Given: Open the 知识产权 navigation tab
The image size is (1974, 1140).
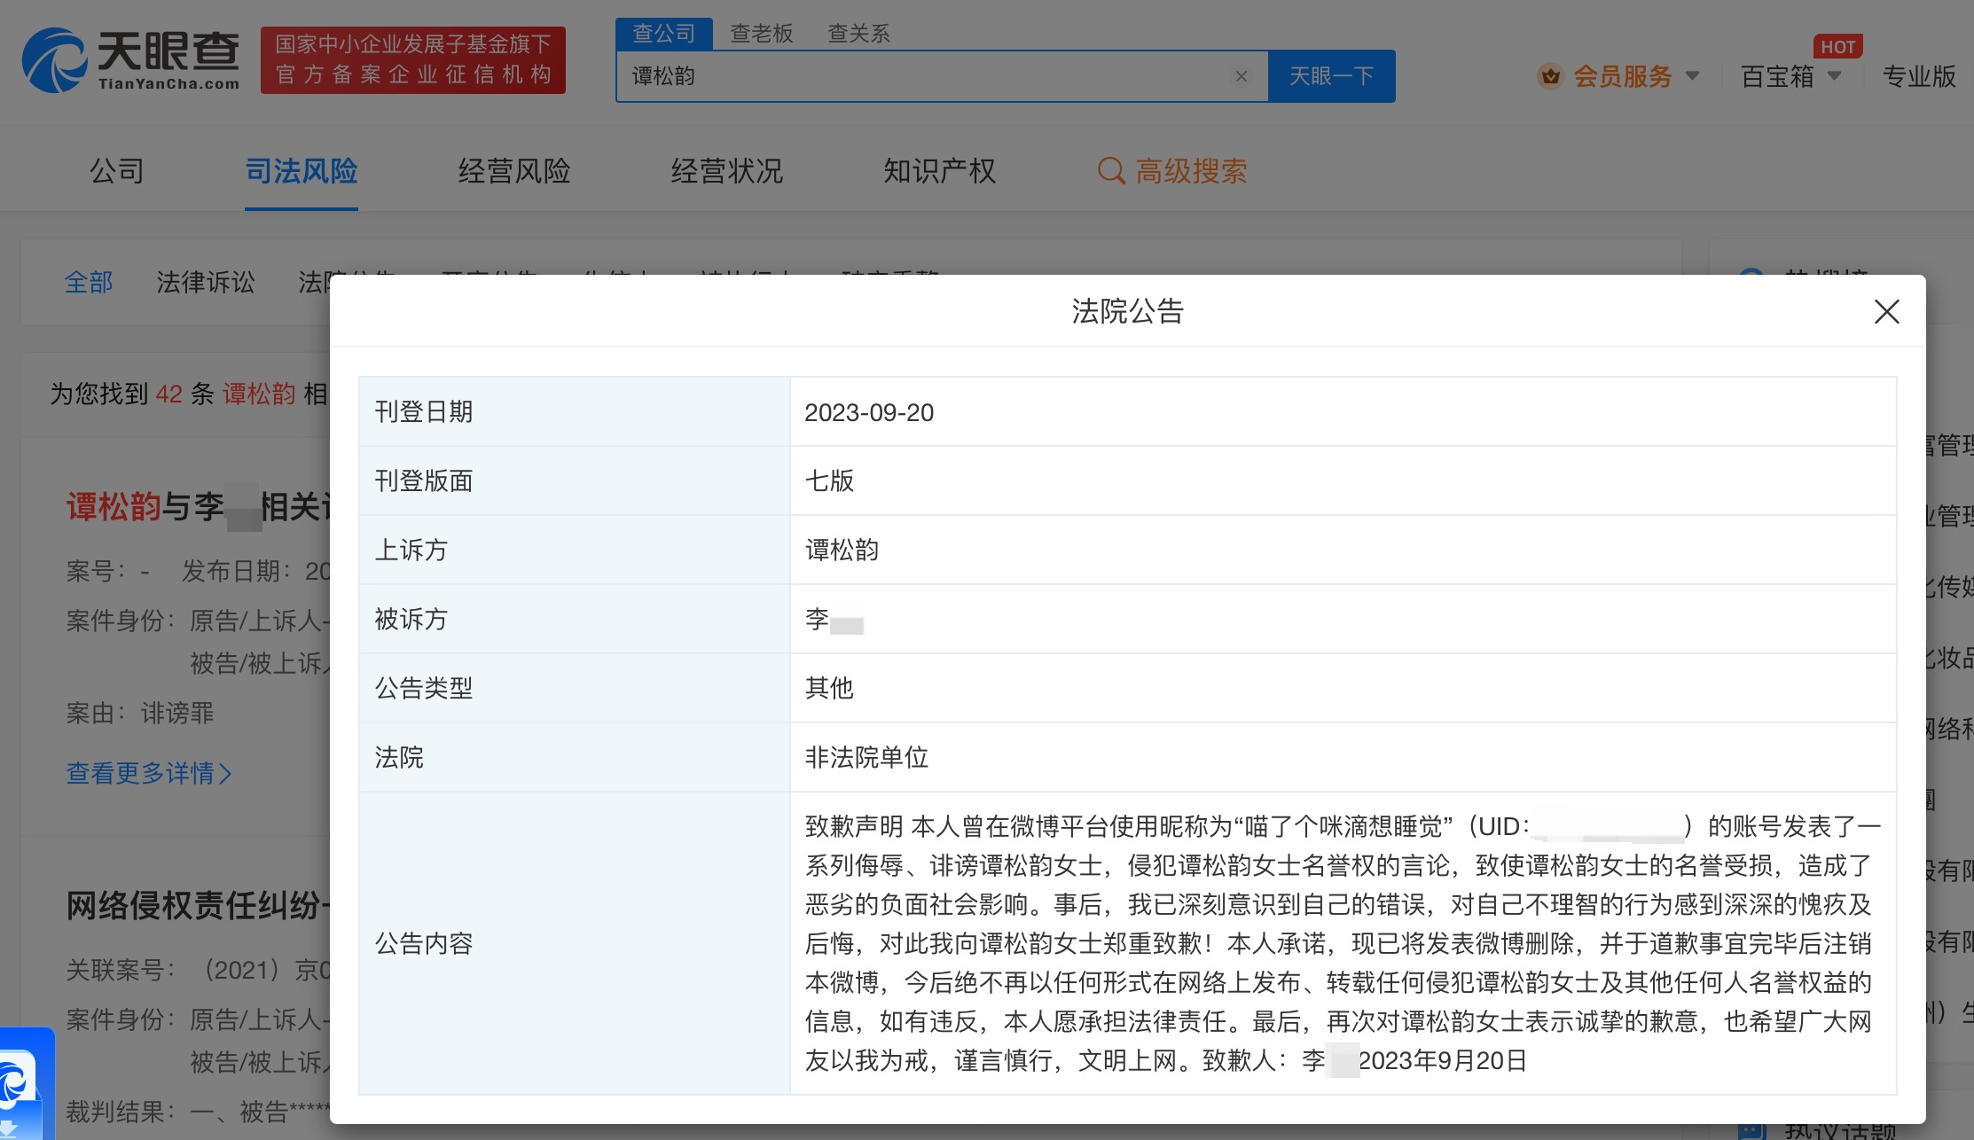Looking at the screenshot, I should (939, 170).
